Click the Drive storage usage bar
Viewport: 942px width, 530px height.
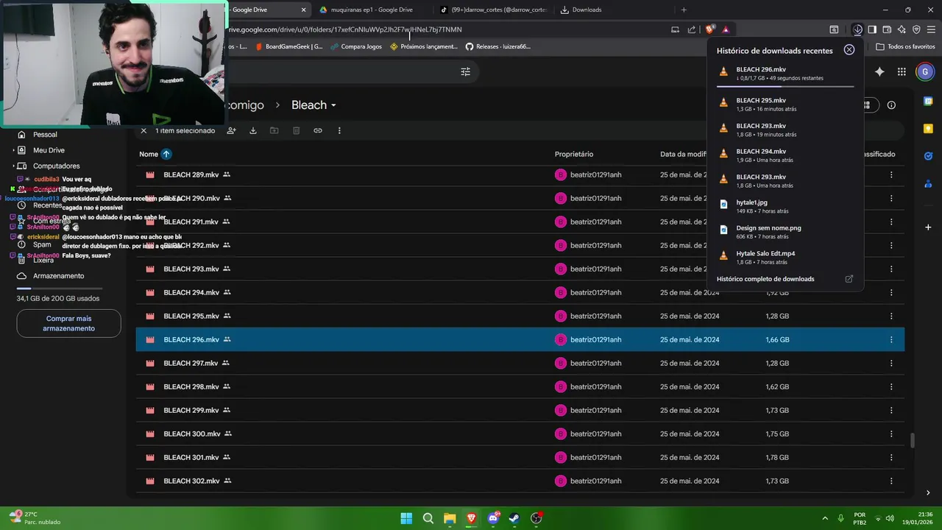tap(60, 289)
